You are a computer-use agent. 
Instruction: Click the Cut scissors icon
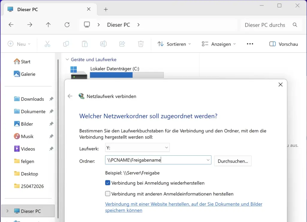[47, 44]
